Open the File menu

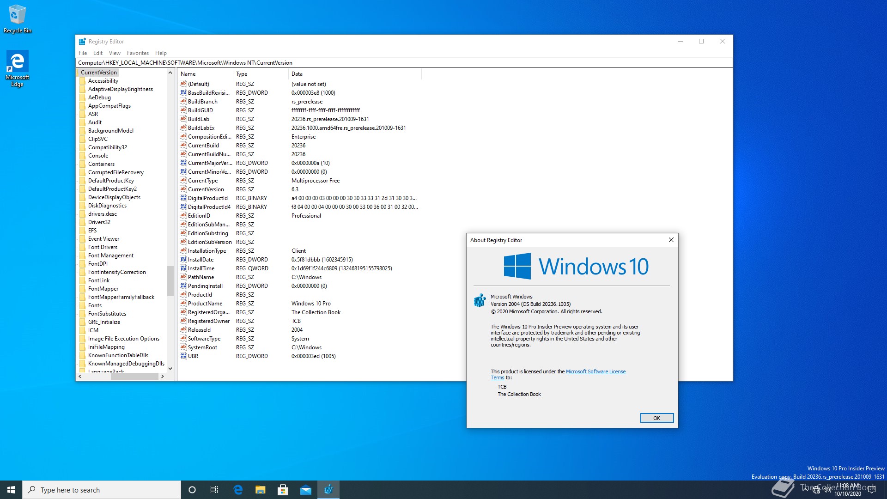coord(83,53)
